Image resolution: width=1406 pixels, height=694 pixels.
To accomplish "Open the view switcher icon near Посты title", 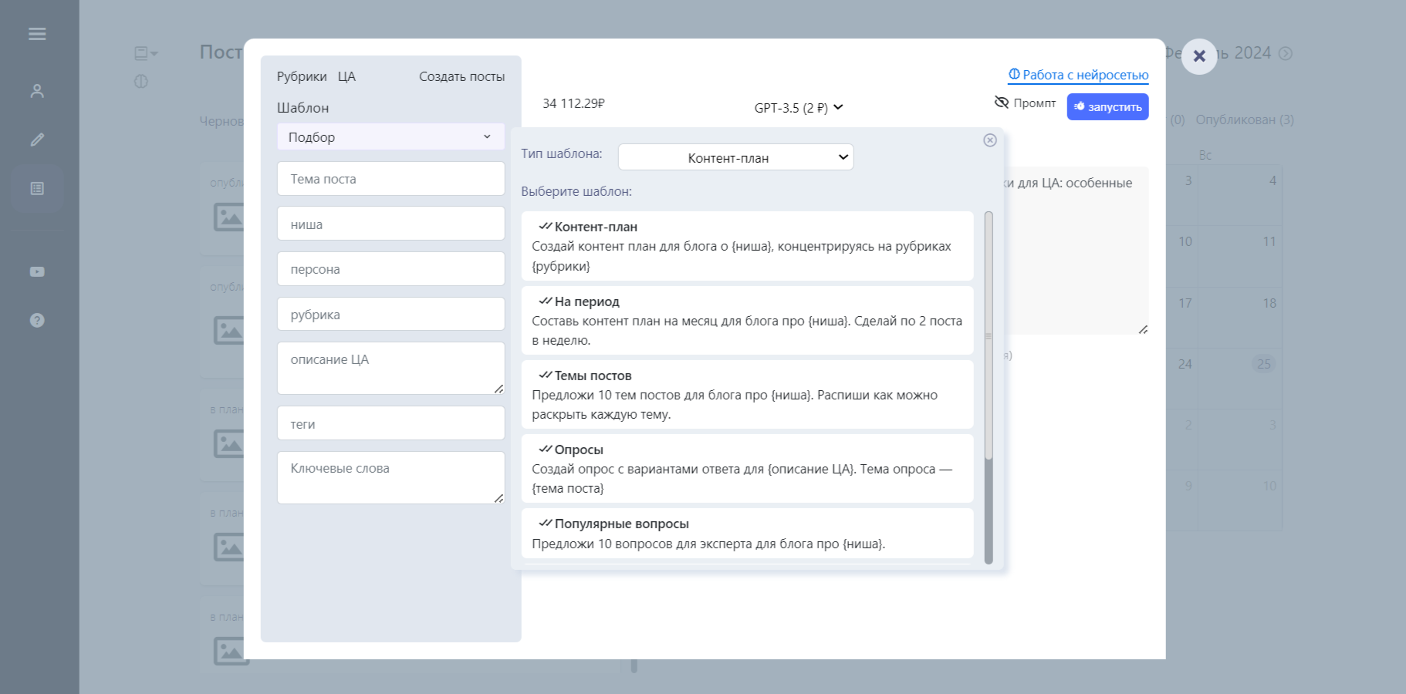I will [145, 53].
